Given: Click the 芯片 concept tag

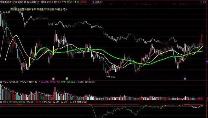Looking at the screenshot, I should [65, 9].
